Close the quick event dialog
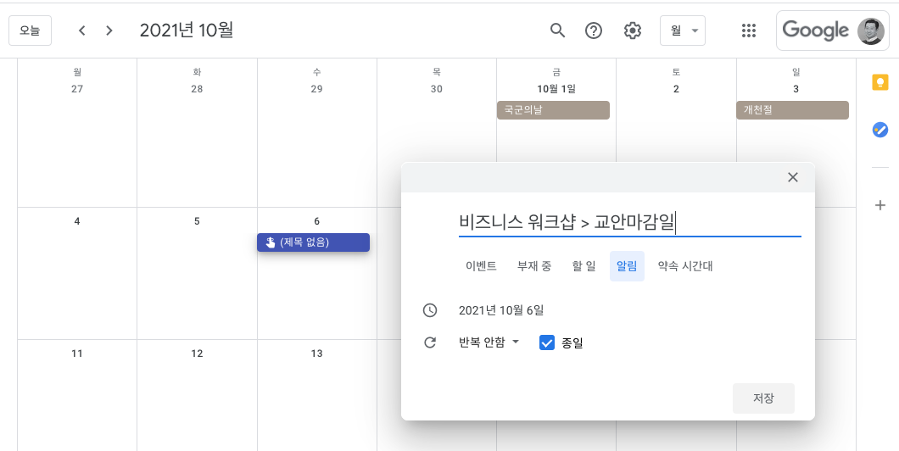This screenshot has height=451, width=899. (793, 177)
